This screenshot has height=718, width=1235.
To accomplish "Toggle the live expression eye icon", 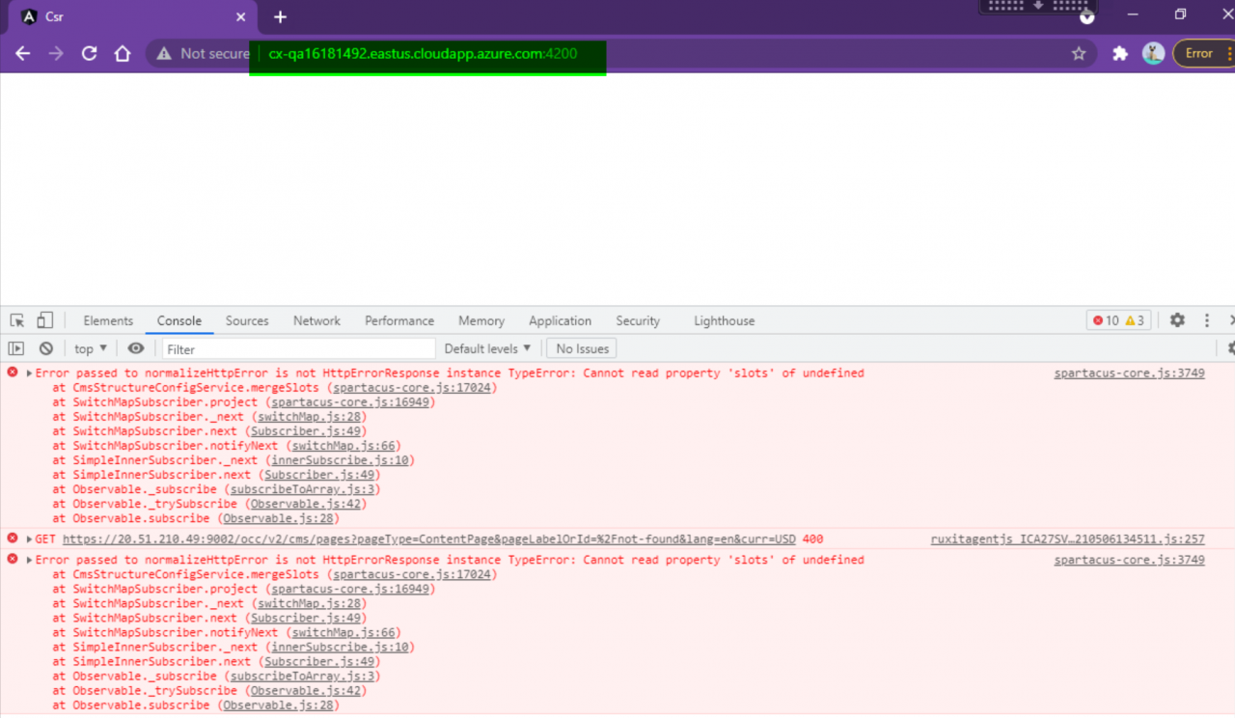I will [136, 348].
